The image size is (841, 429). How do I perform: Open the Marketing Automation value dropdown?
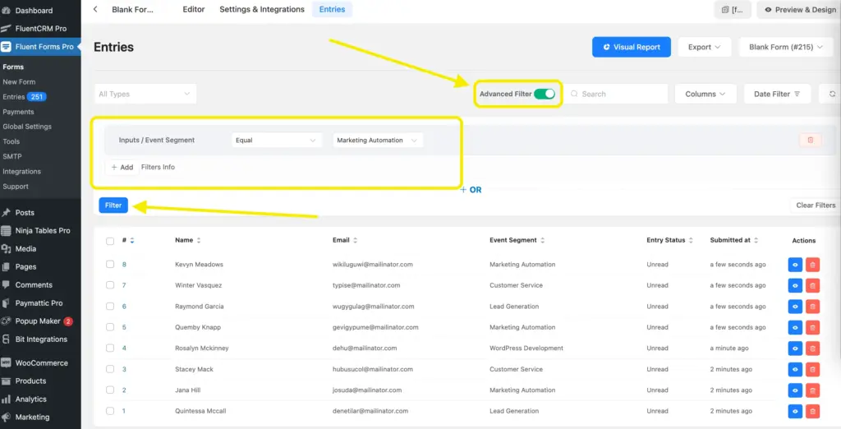(378, 141)
